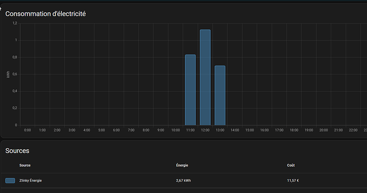Click the Sources card heading
The width and height of the screenshot is (367, 193).
tap(18, 150)
